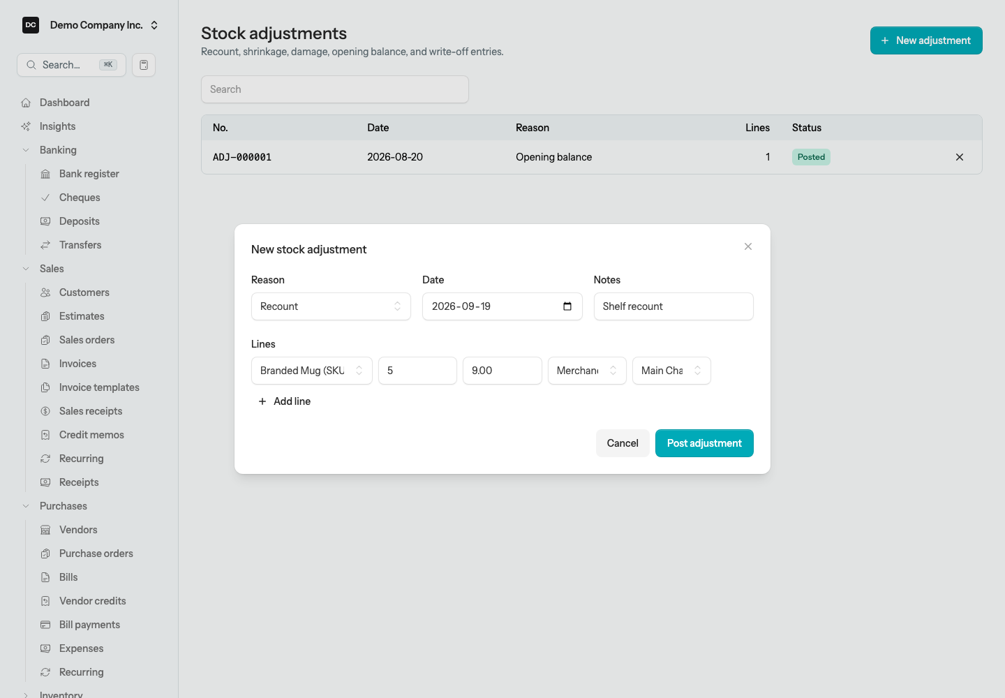Open Dashboard from the sidebar
This screenshot has width=1005, height=698.
coord(64,103)
